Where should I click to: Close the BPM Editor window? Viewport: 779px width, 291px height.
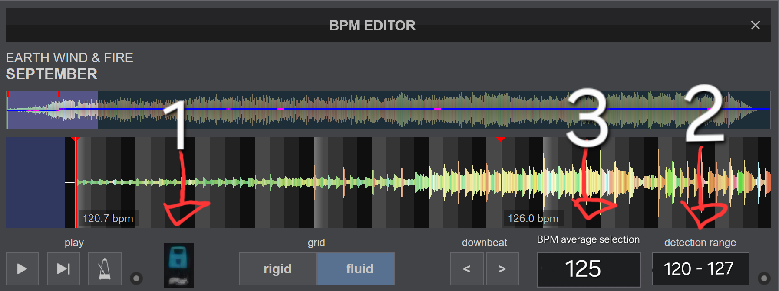(756, 26)
